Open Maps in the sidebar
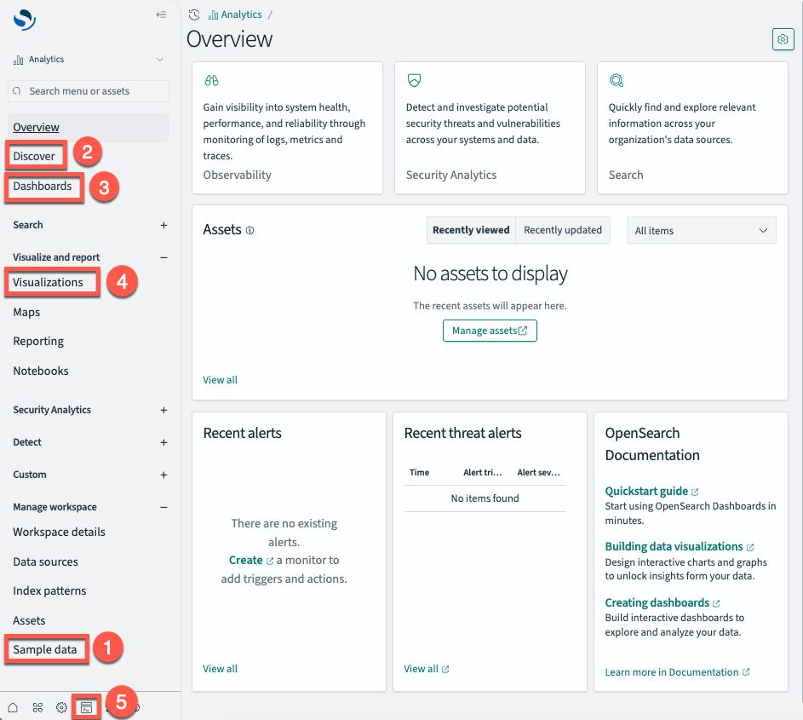The image size is (803, 720). pyautogui.click(x=26, y=312)
